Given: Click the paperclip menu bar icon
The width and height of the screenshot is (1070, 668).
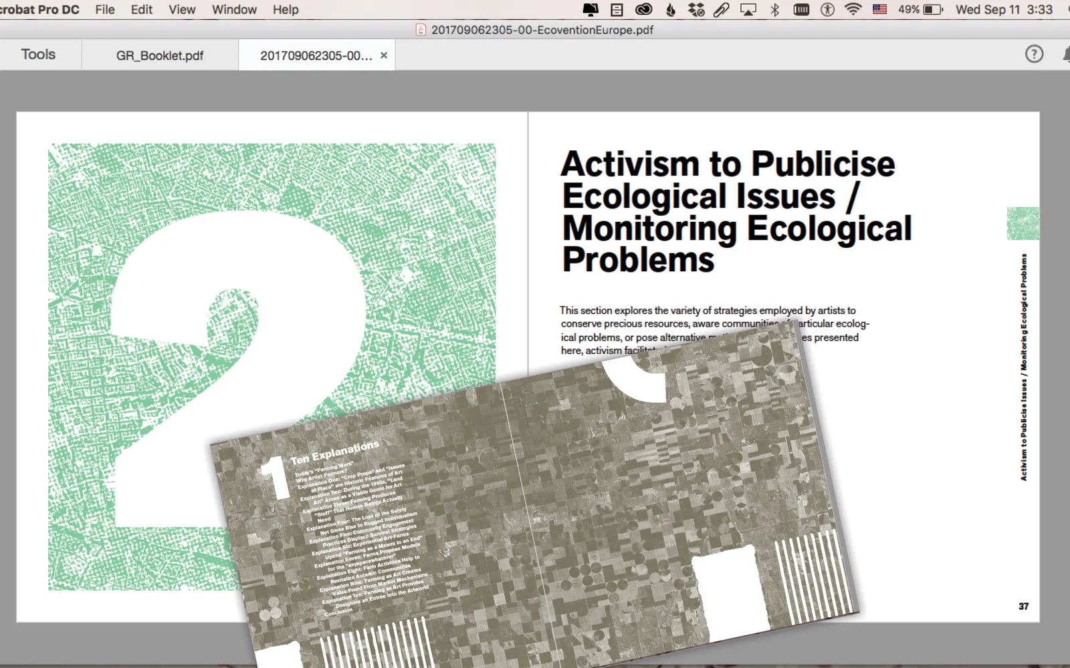Looking at the screenshot, I should pyautogui.click(x=722, y=9).
